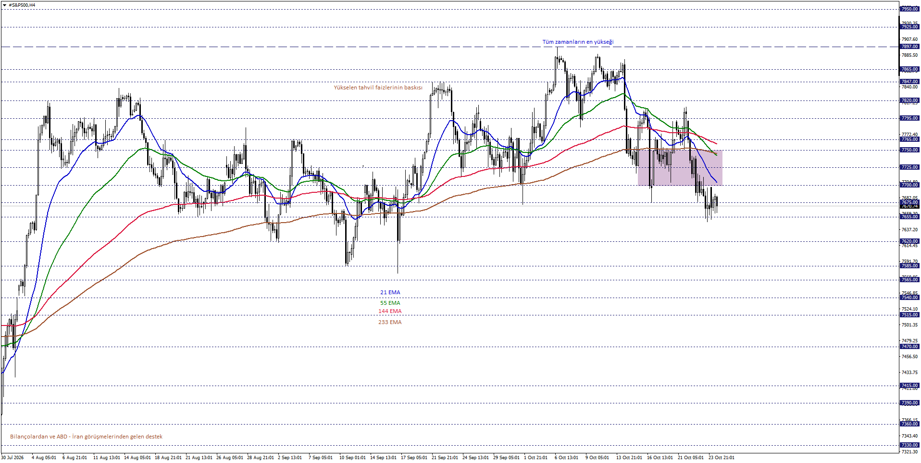Screen dimensions: 921x463
Task: Click the 7925.00 price level tag
Action: click(909, 27)
